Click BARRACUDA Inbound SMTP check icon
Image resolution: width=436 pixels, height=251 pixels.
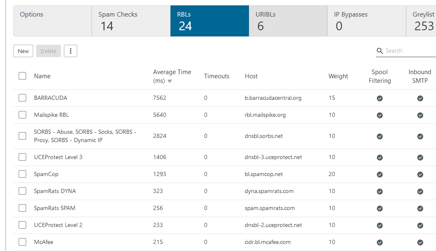tap(420, 99)
